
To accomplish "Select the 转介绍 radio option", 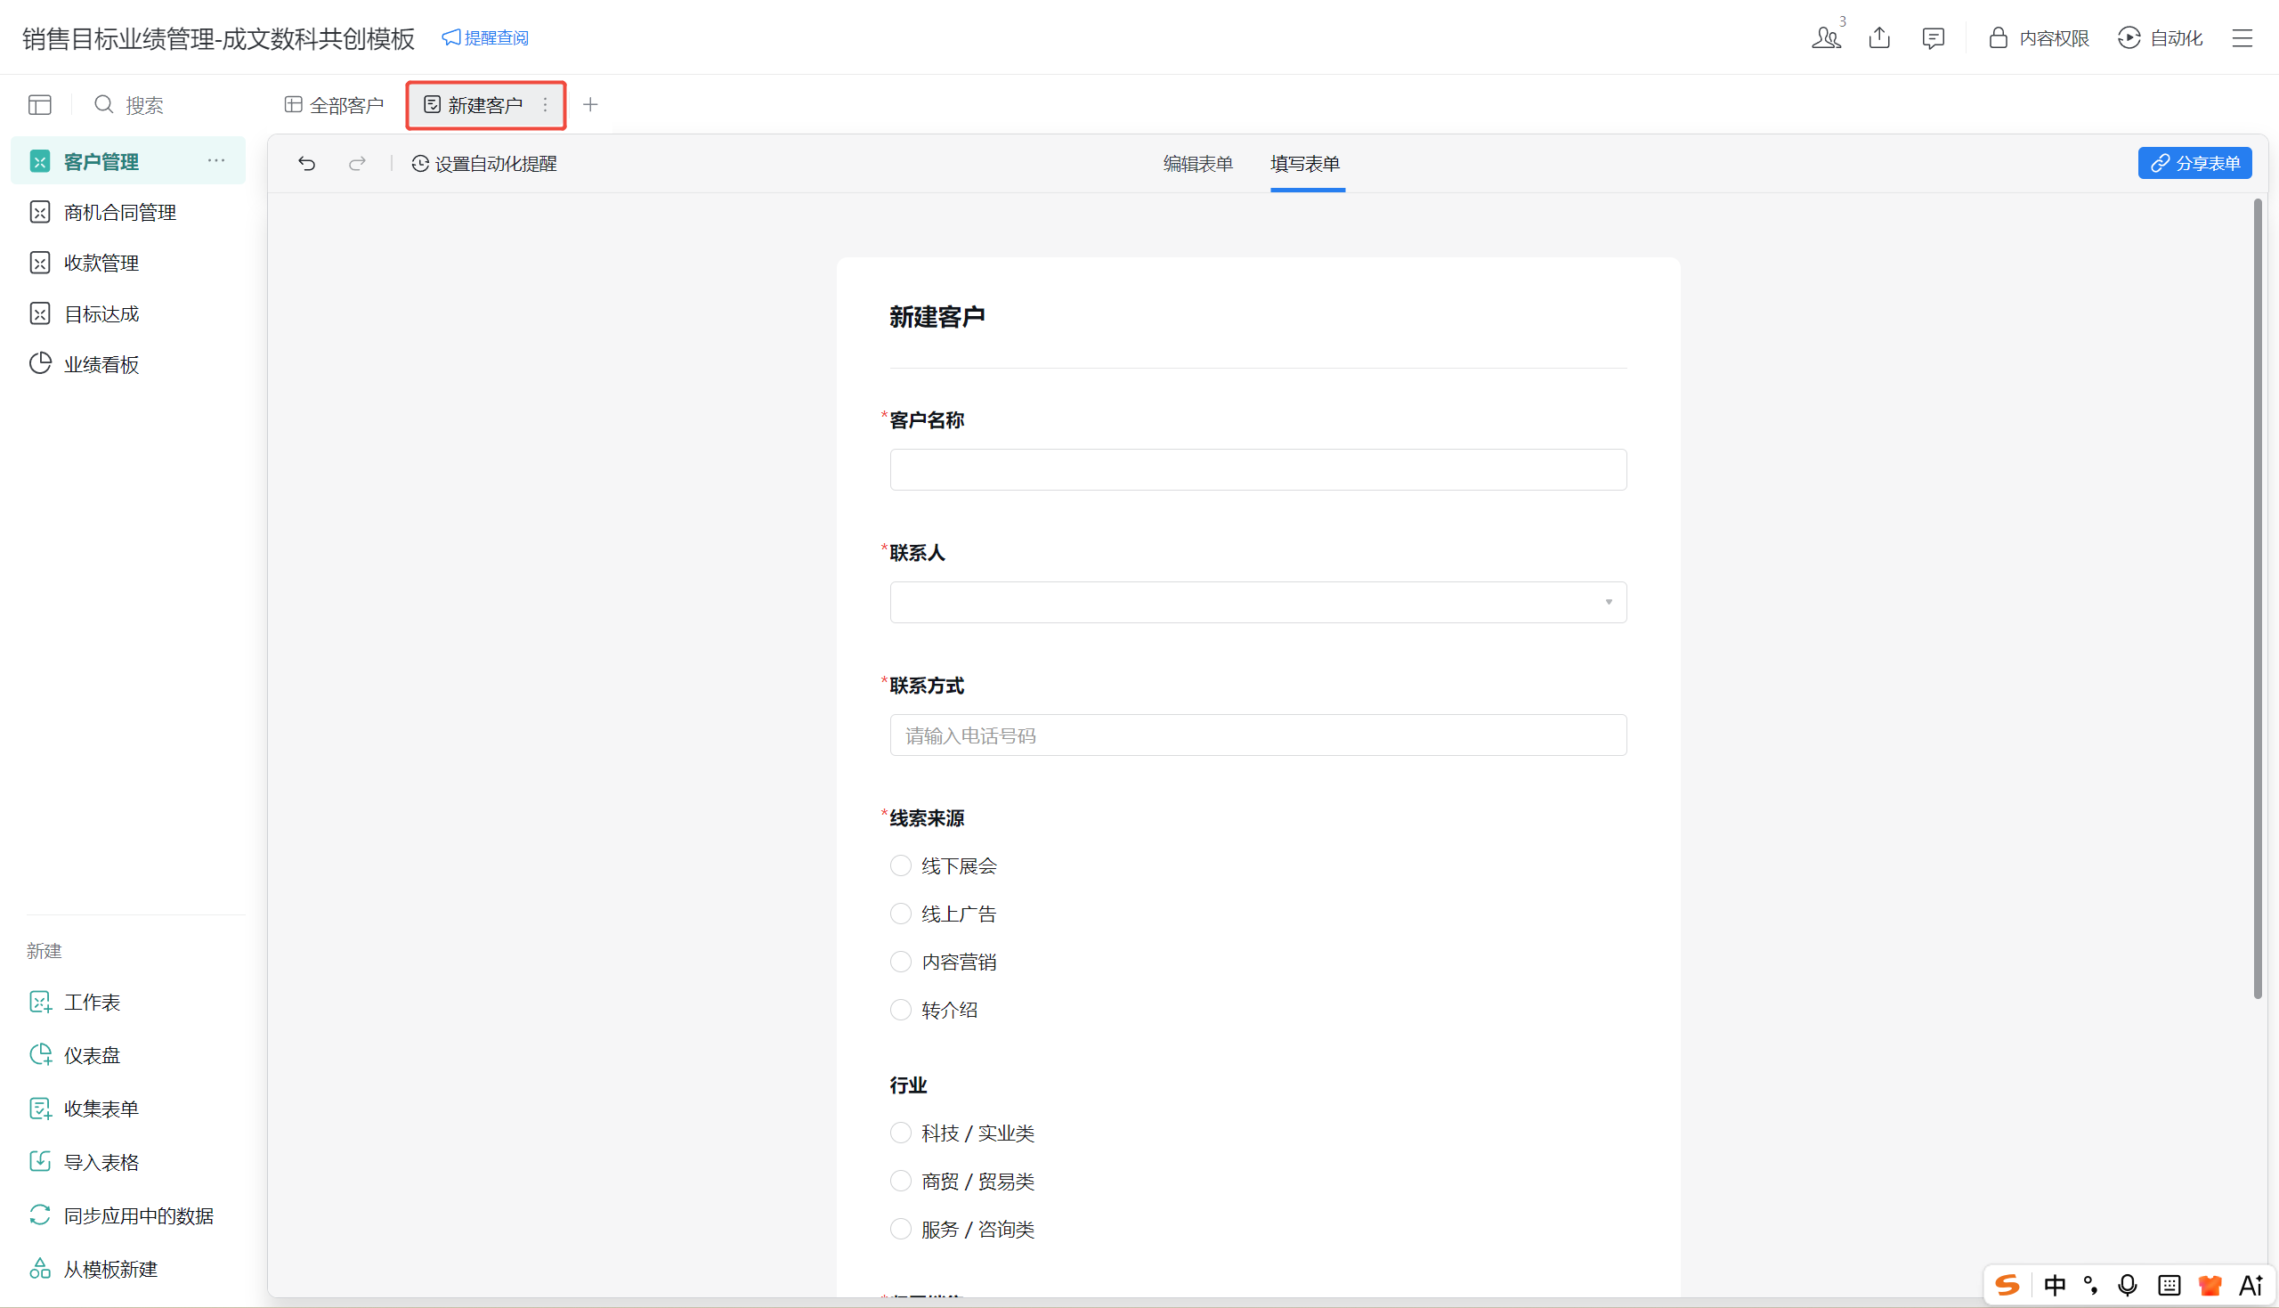I will point(901,1010).
